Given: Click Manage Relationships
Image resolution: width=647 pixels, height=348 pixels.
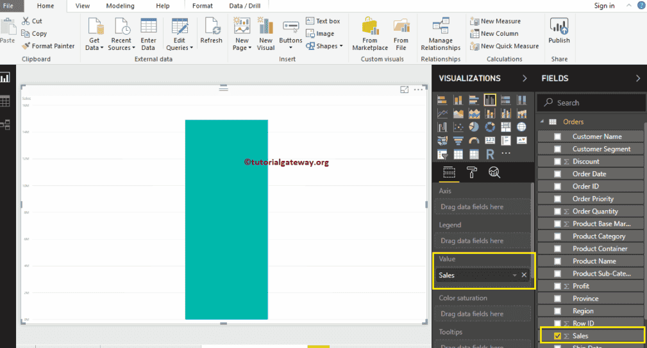Looking at the screenshot, I should (x=441, y=35).
